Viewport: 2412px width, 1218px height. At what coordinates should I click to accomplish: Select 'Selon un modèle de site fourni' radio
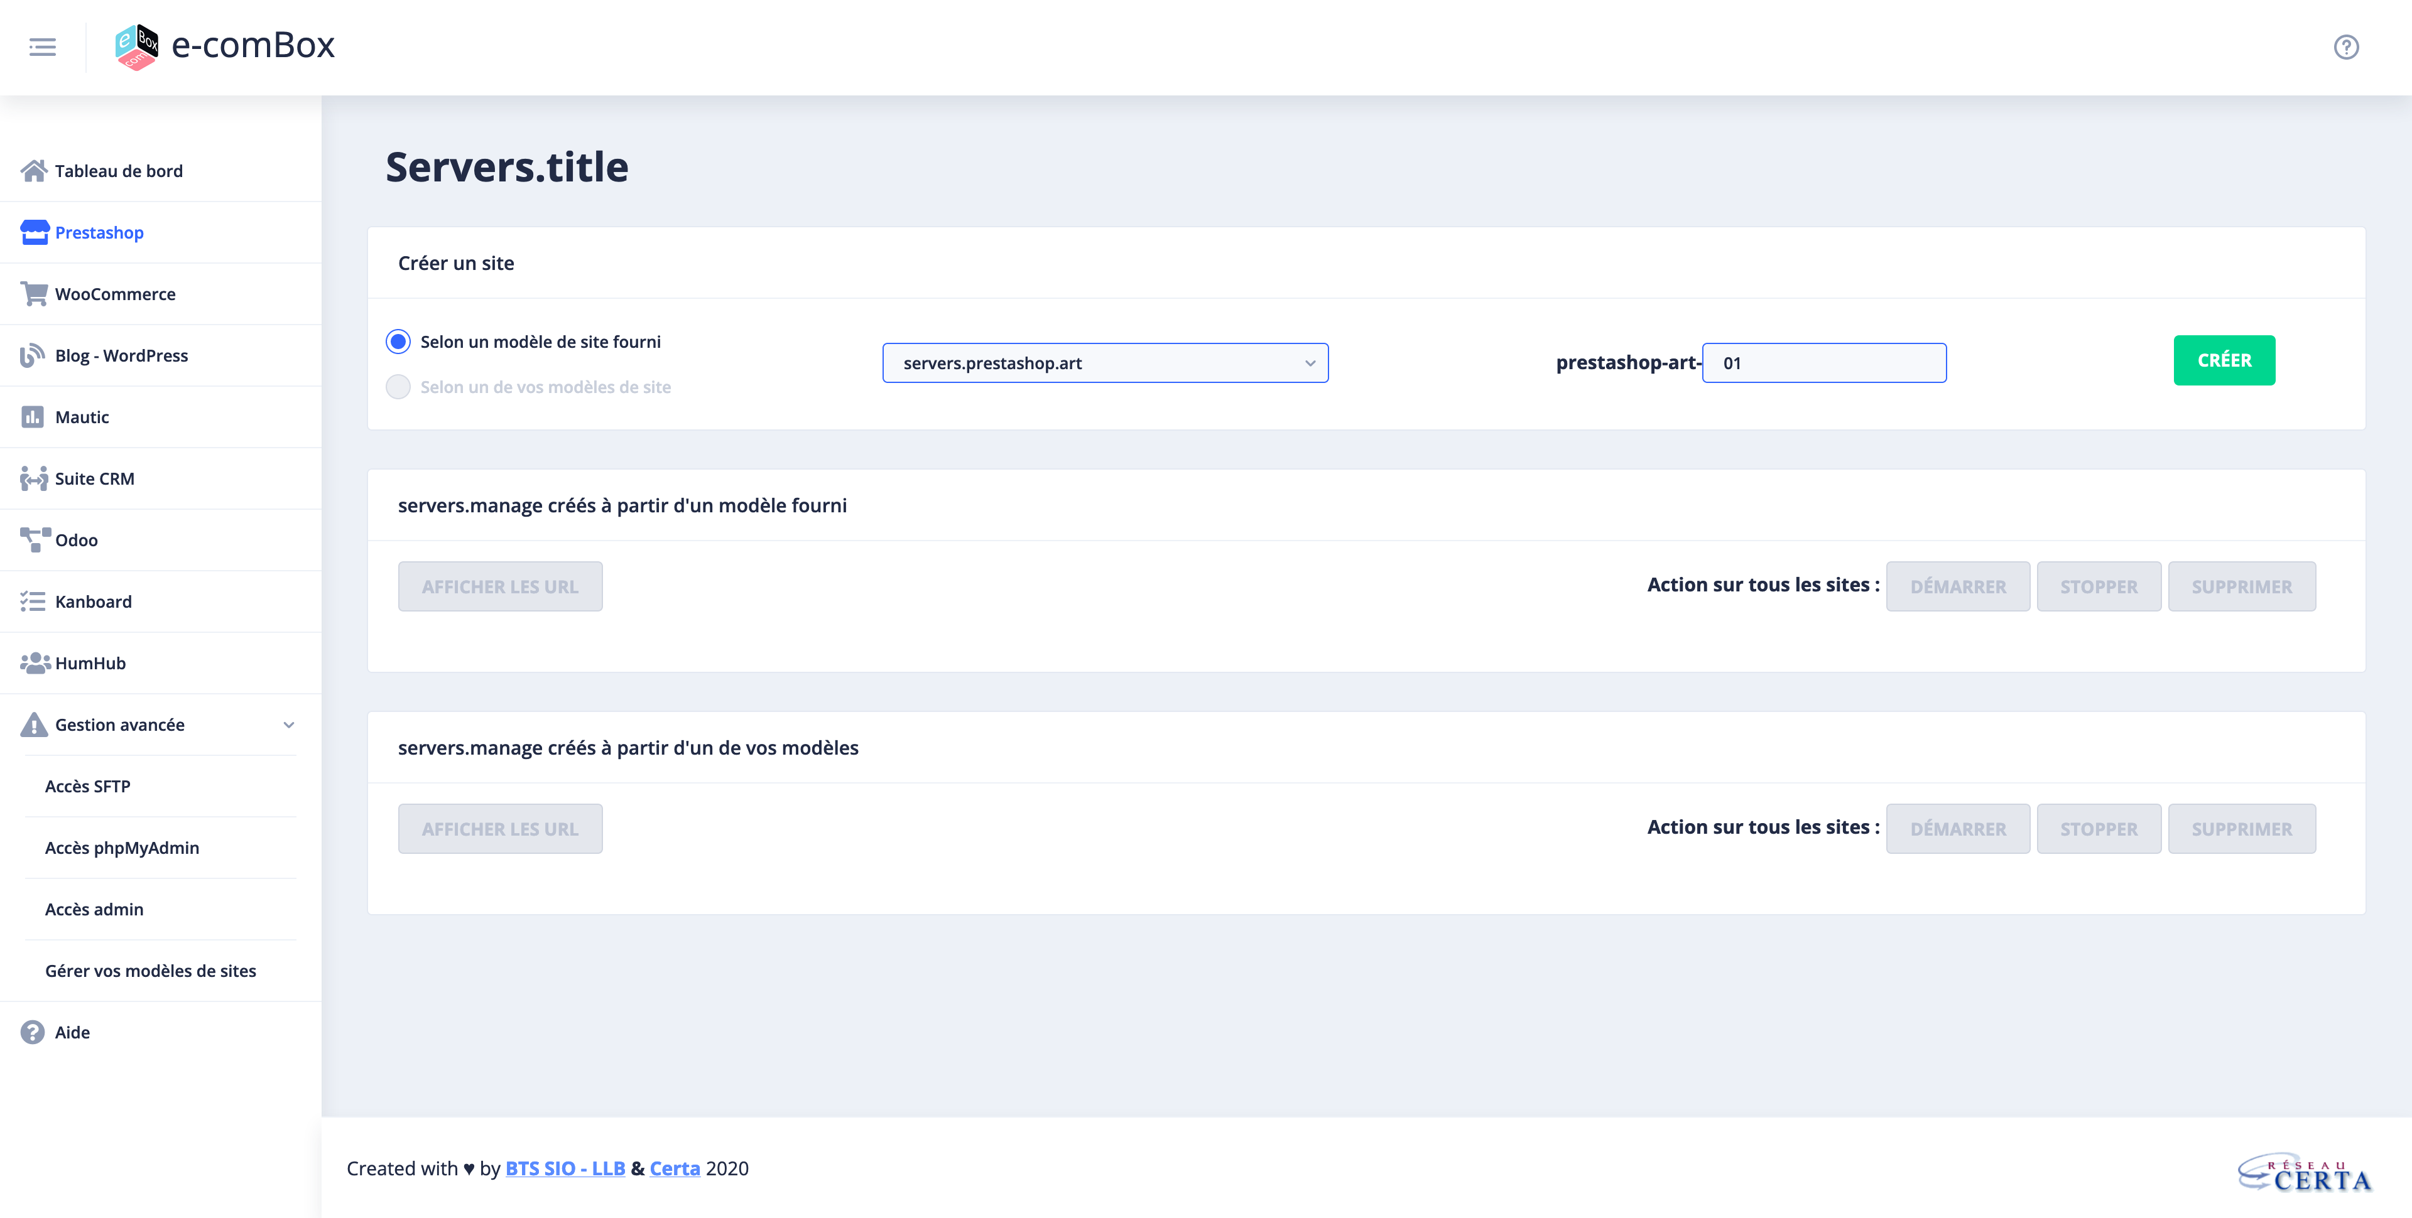point(398,342)
